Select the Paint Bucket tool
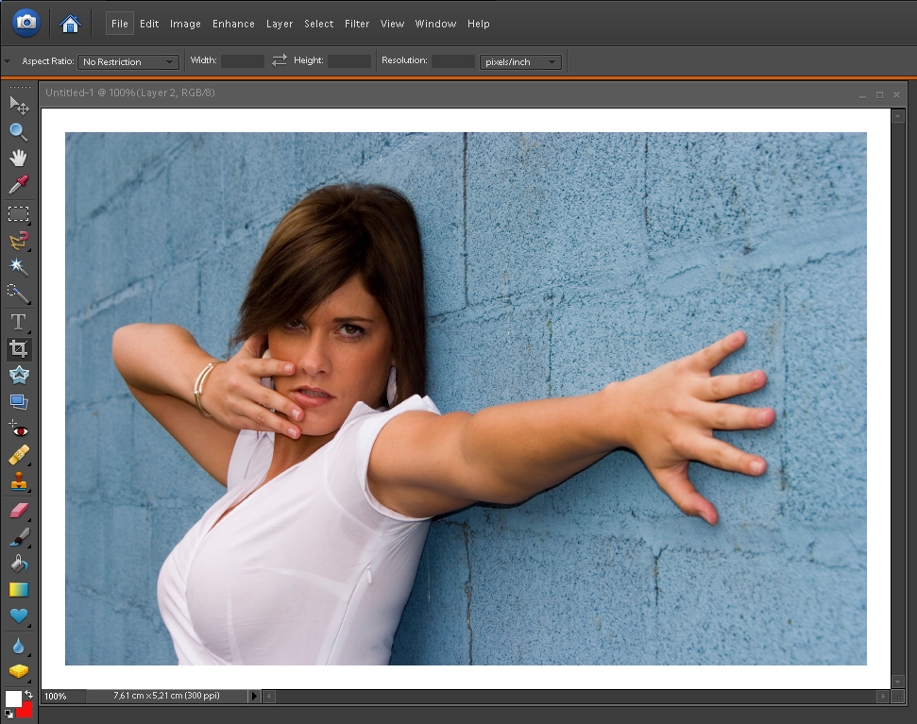 pos(18,564)
